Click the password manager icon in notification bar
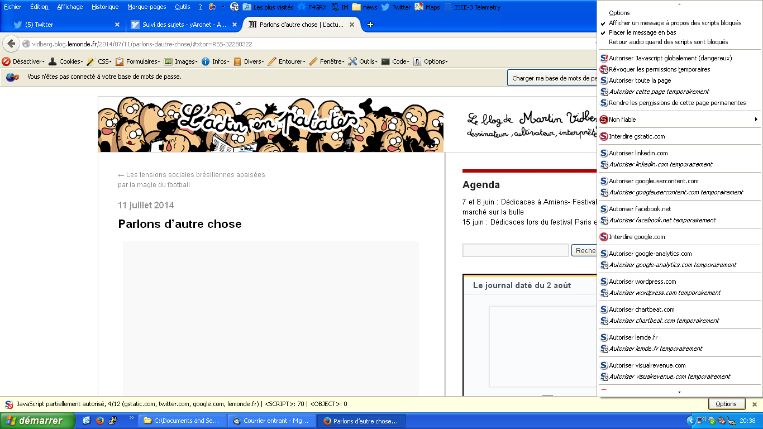763x429 pixels. click(12, 77)
